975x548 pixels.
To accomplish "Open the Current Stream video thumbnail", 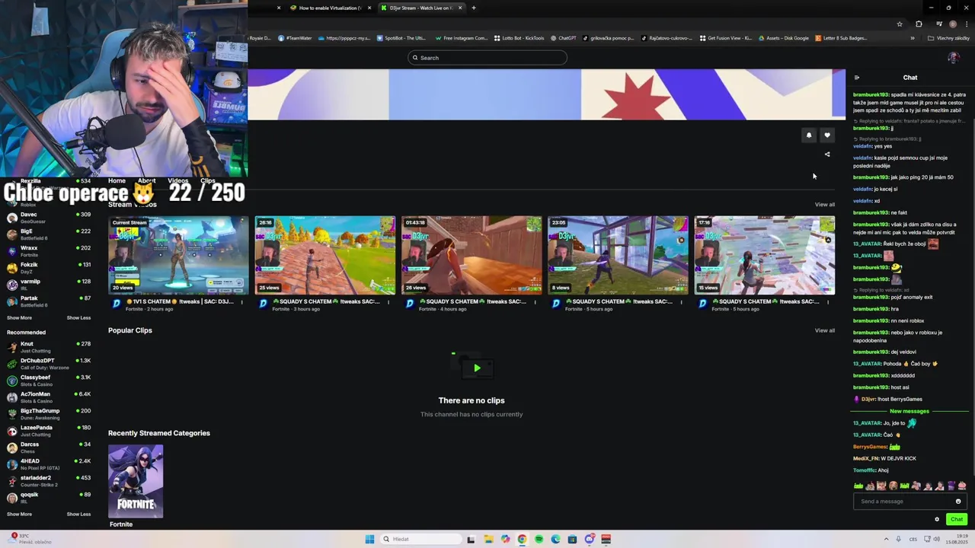I will [178, 256].
